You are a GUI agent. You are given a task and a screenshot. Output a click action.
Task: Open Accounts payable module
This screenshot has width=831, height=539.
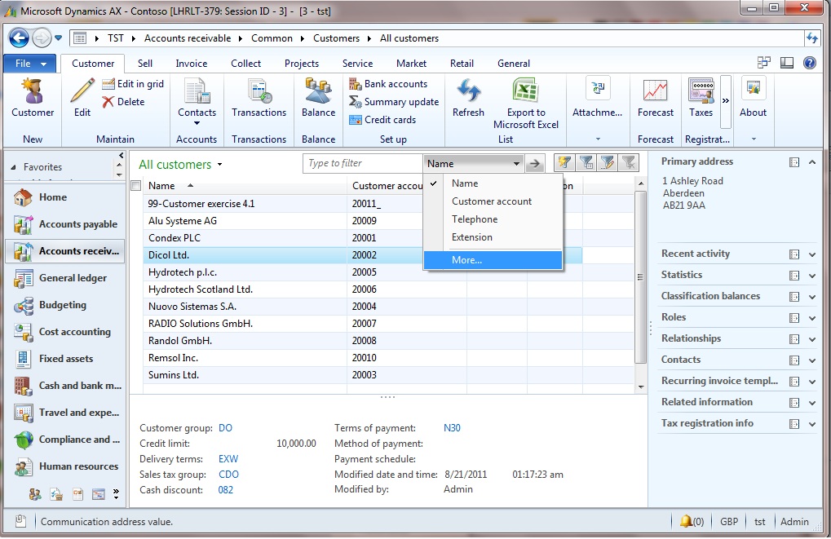tap(66, 224)
